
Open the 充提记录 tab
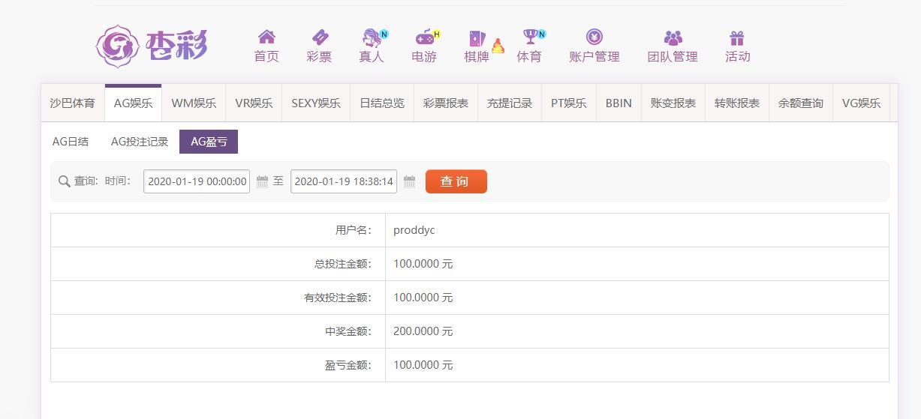(x=510, y=103)
